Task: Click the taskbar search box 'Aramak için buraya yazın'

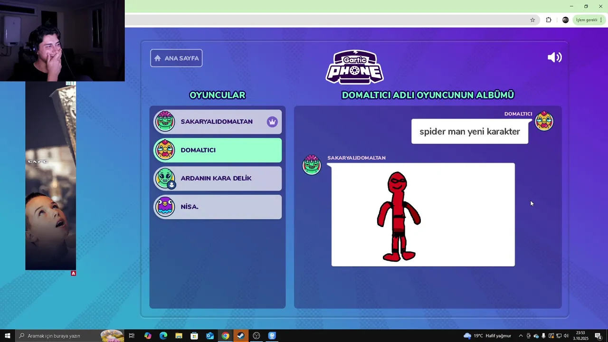Action: click(x=70, y=336)
